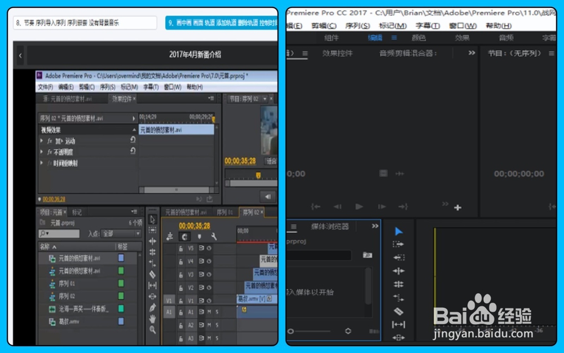Pick Rate Stretch tool in CC 2017 toolbar
Viewport: 564px width, 353px height.
click(399, 298)
